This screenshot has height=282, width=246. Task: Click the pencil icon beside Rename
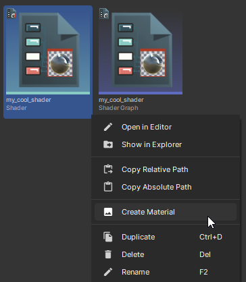(108, 272)
